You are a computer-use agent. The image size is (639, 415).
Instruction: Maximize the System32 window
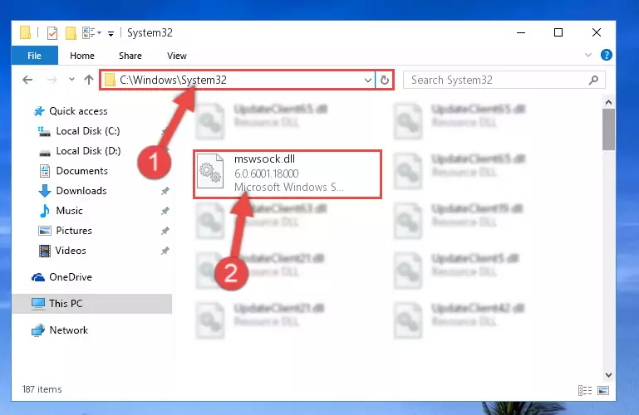(558, 32)
